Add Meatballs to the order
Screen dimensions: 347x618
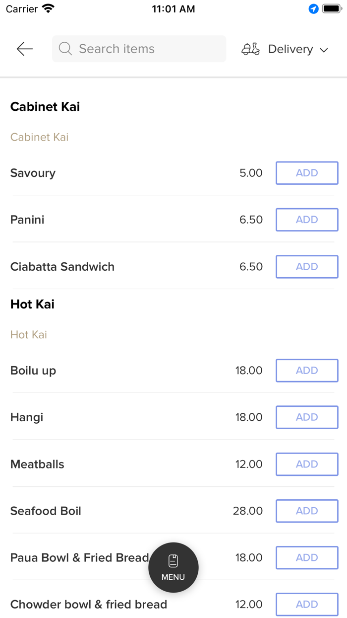click(307, 464)
